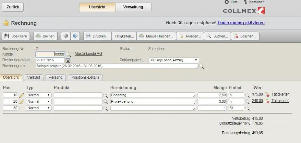Screen dimensions: 301x143
Task: Click the Produkt field in Coaching row
Action: click(x=78, y=95)
